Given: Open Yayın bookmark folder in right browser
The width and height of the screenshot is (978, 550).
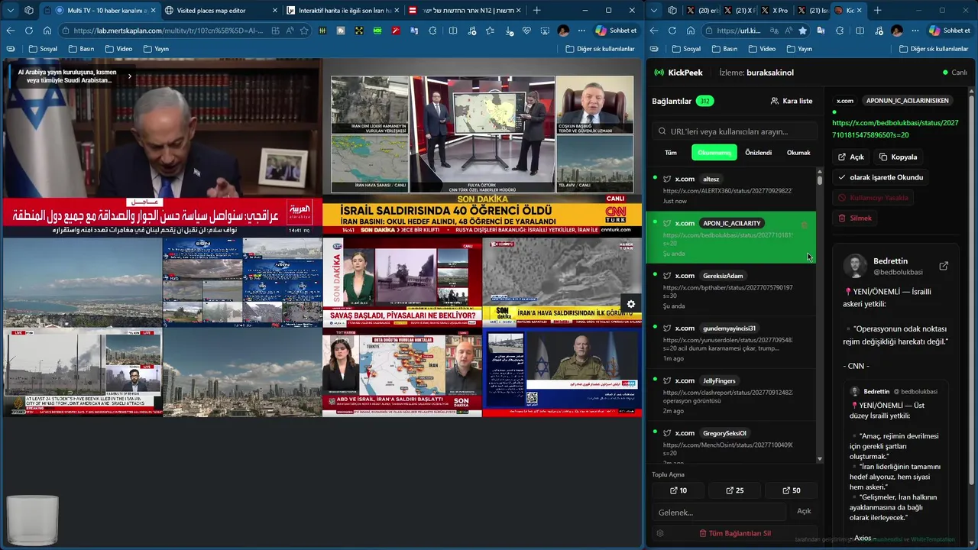Looking at the screenshot, I should pyautogui.click(x=799, y=49).
